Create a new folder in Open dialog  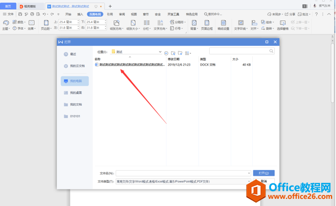(180, 53)
